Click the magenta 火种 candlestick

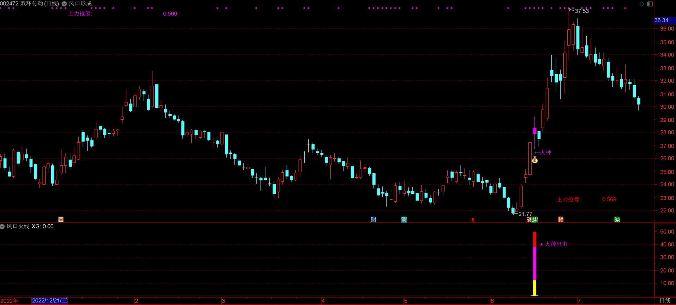534,131
